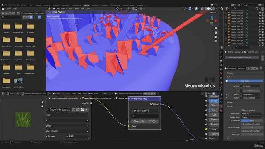Go to the parent directory in the file browser

[x=10, y=13]
